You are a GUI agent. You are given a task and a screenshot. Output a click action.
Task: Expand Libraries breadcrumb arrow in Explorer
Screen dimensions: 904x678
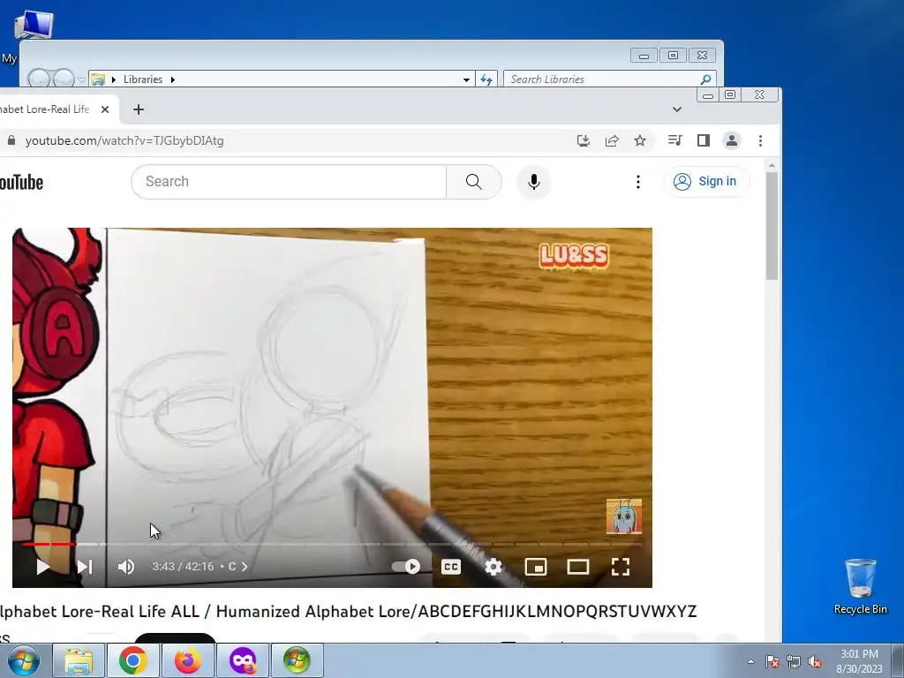coord(172,79)
